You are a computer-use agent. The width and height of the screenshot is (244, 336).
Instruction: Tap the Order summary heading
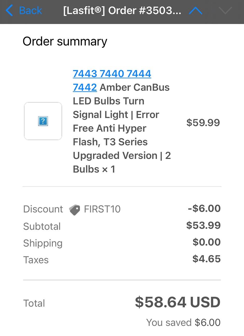tap(65, 42)
